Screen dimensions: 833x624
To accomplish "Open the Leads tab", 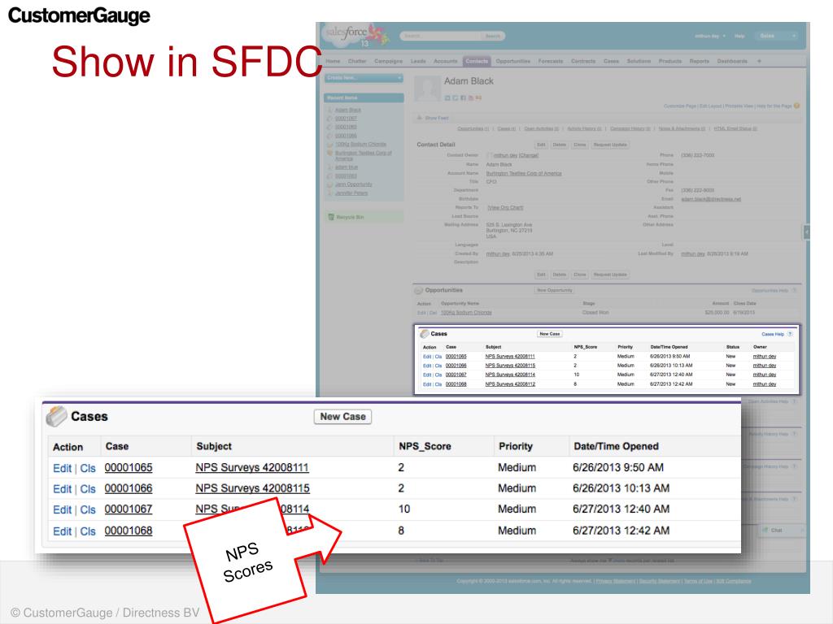I will [x=418, y=61].
